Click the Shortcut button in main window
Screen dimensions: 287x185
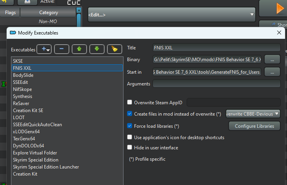[x=273, y=25]
